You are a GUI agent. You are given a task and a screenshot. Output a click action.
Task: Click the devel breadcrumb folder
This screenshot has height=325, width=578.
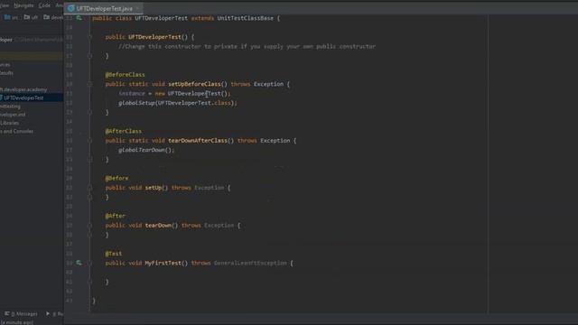53,17
